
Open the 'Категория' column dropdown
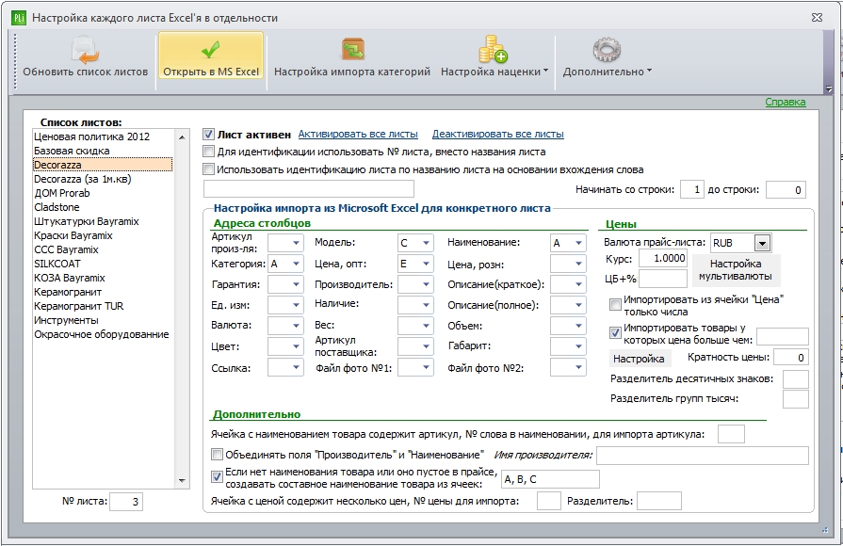pos(296,264)
